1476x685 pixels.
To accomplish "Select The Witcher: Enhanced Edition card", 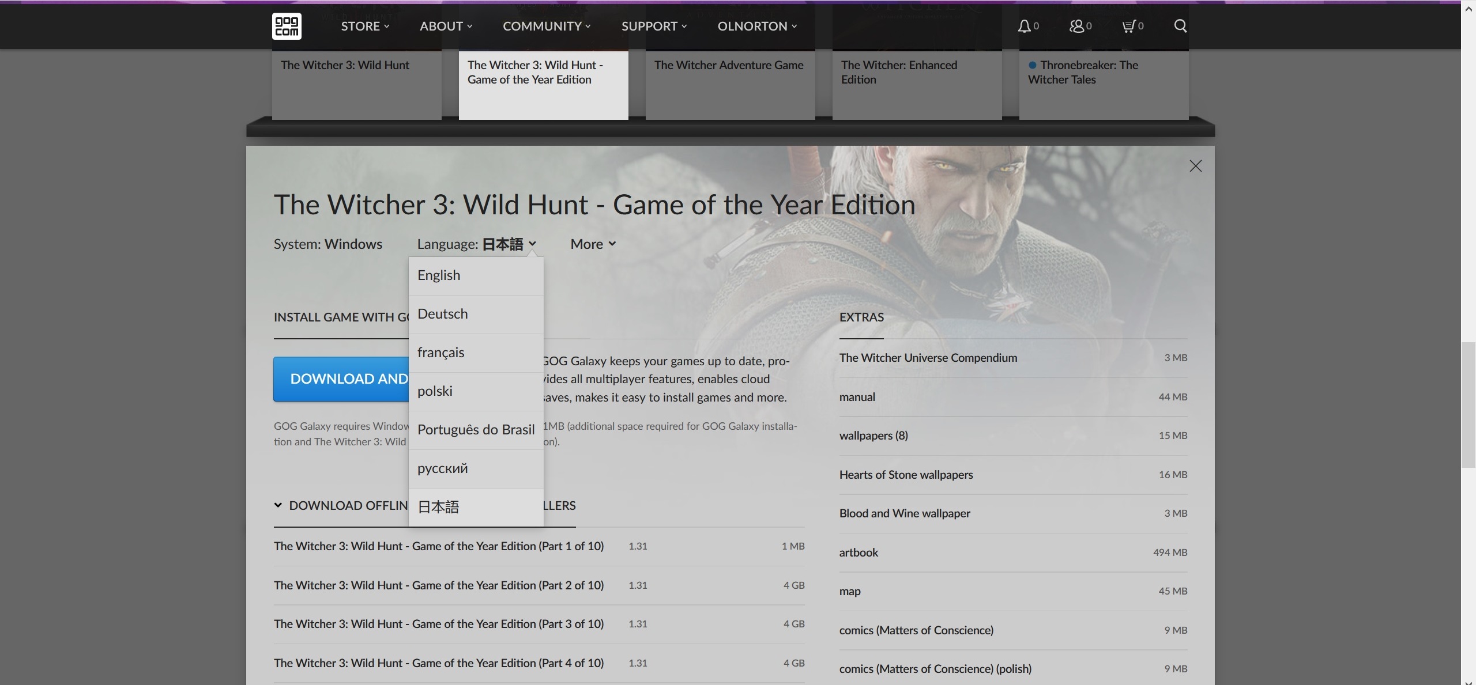I will (x=917, y=85).
